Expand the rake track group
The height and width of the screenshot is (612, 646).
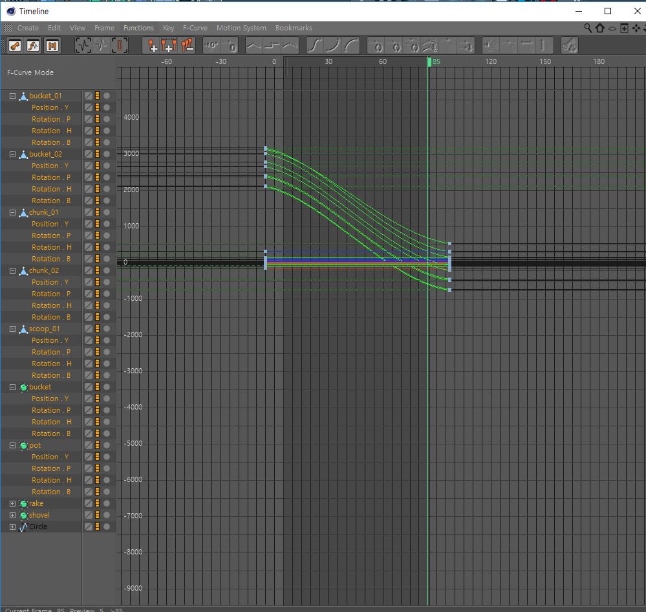click(x=13, y=503)
